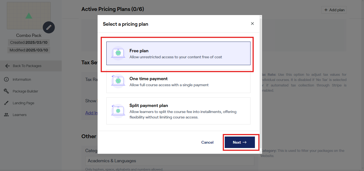
Task: Pick the Split payment plan option
Action: coord(178,111)
